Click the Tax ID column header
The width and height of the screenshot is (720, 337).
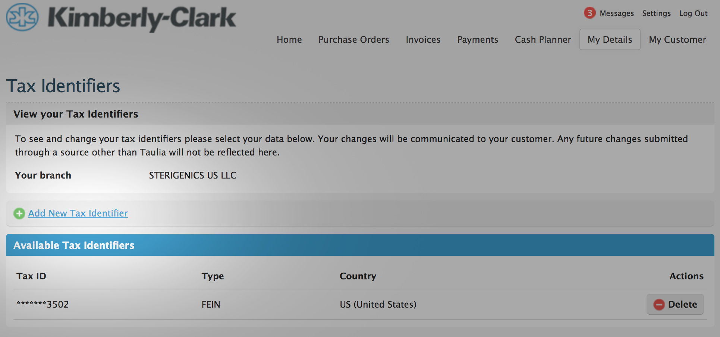click(31, 276)
